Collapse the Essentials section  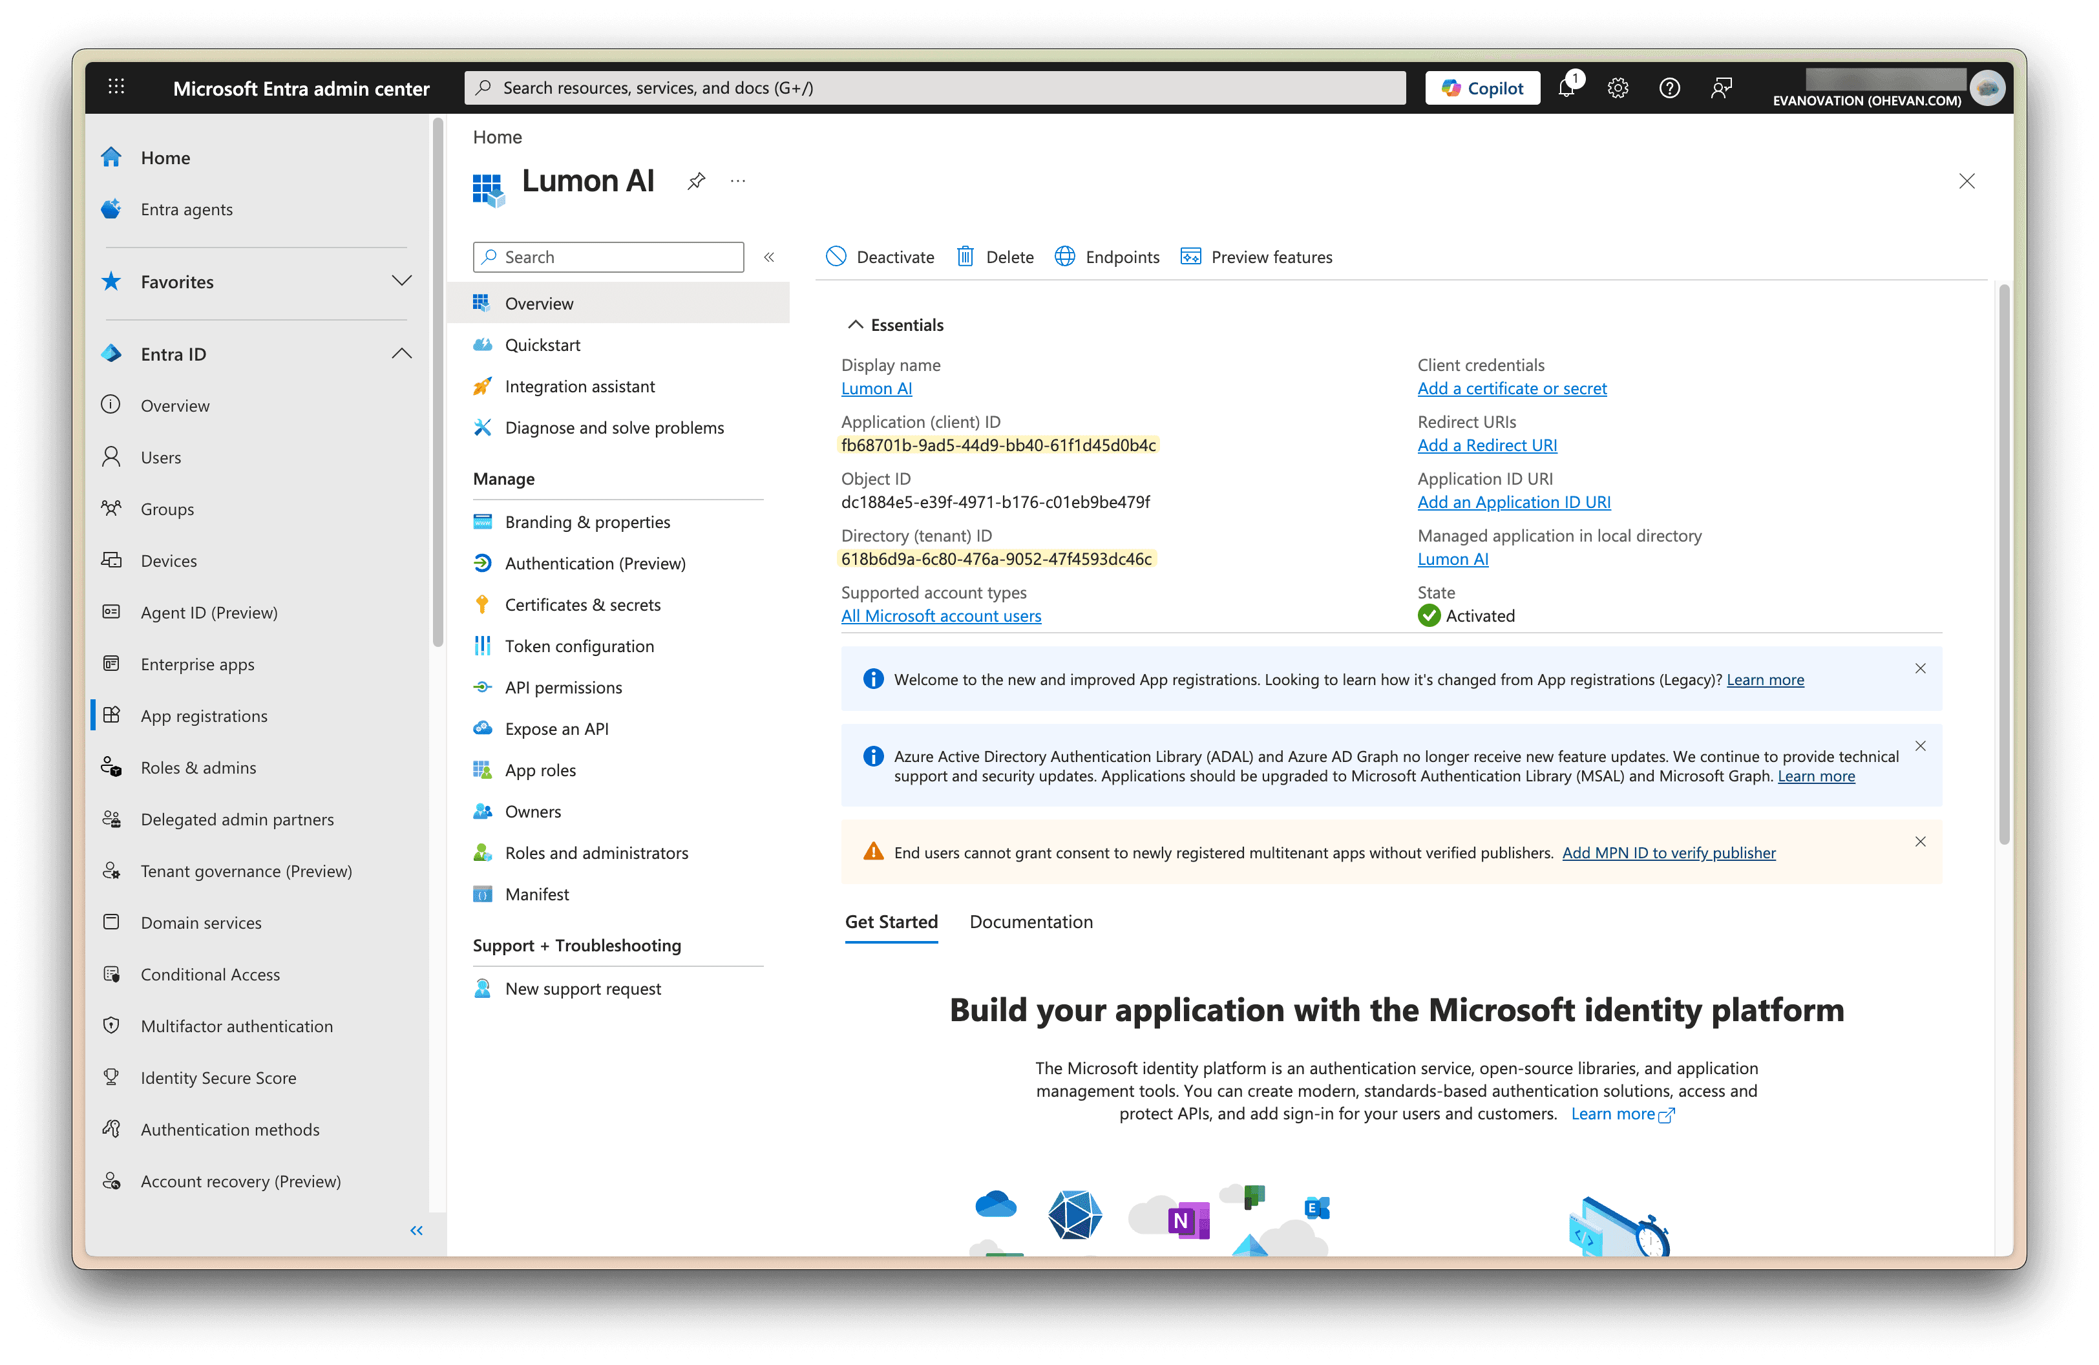[x=854, y=324]
